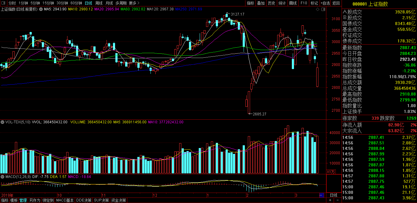
Task: Expand the 上证指数 main chart indicator dropdown
Action: click(41, 9)
